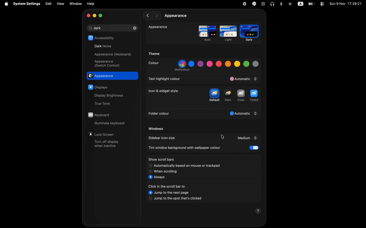Open Sidebar icon size dropdown

[x=247, y=138]
